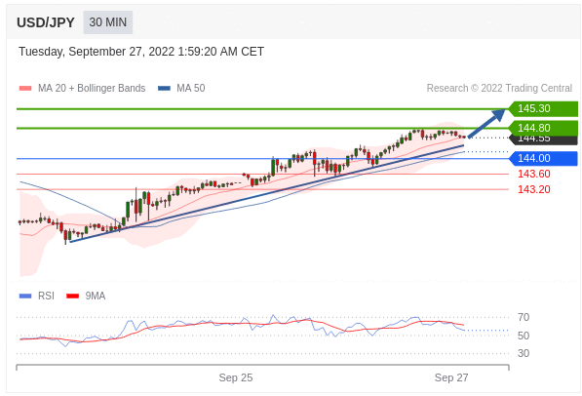Viewport: 582px width, 396px height.
Task: Toggle the 9MA legend entry
Action: 86,296
